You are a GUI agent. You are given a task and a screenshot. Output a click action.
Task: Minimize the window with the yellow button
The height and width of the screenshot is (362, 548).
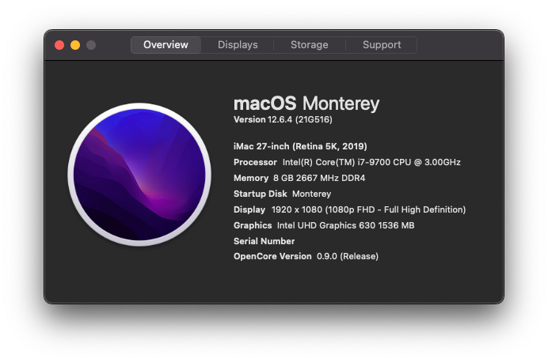(75, 45)
